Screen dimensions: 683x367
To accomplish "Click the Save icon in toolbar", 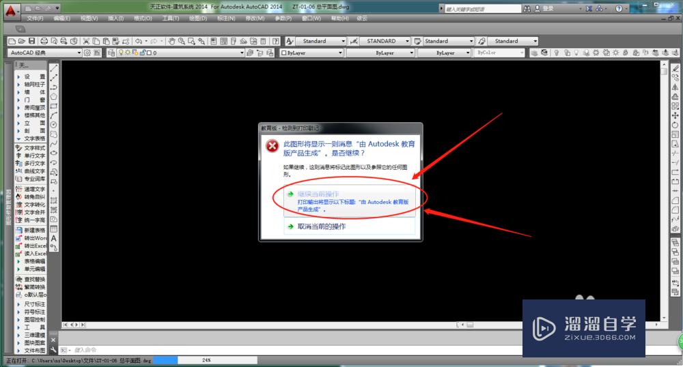I will pyautogui.click(x=31, y=41).
